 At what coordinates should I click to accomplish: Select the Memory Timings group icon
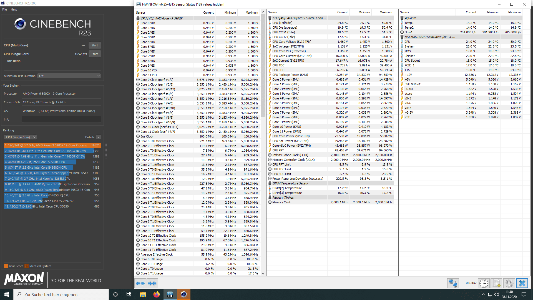pyautogui.click(x=270, y=197)
